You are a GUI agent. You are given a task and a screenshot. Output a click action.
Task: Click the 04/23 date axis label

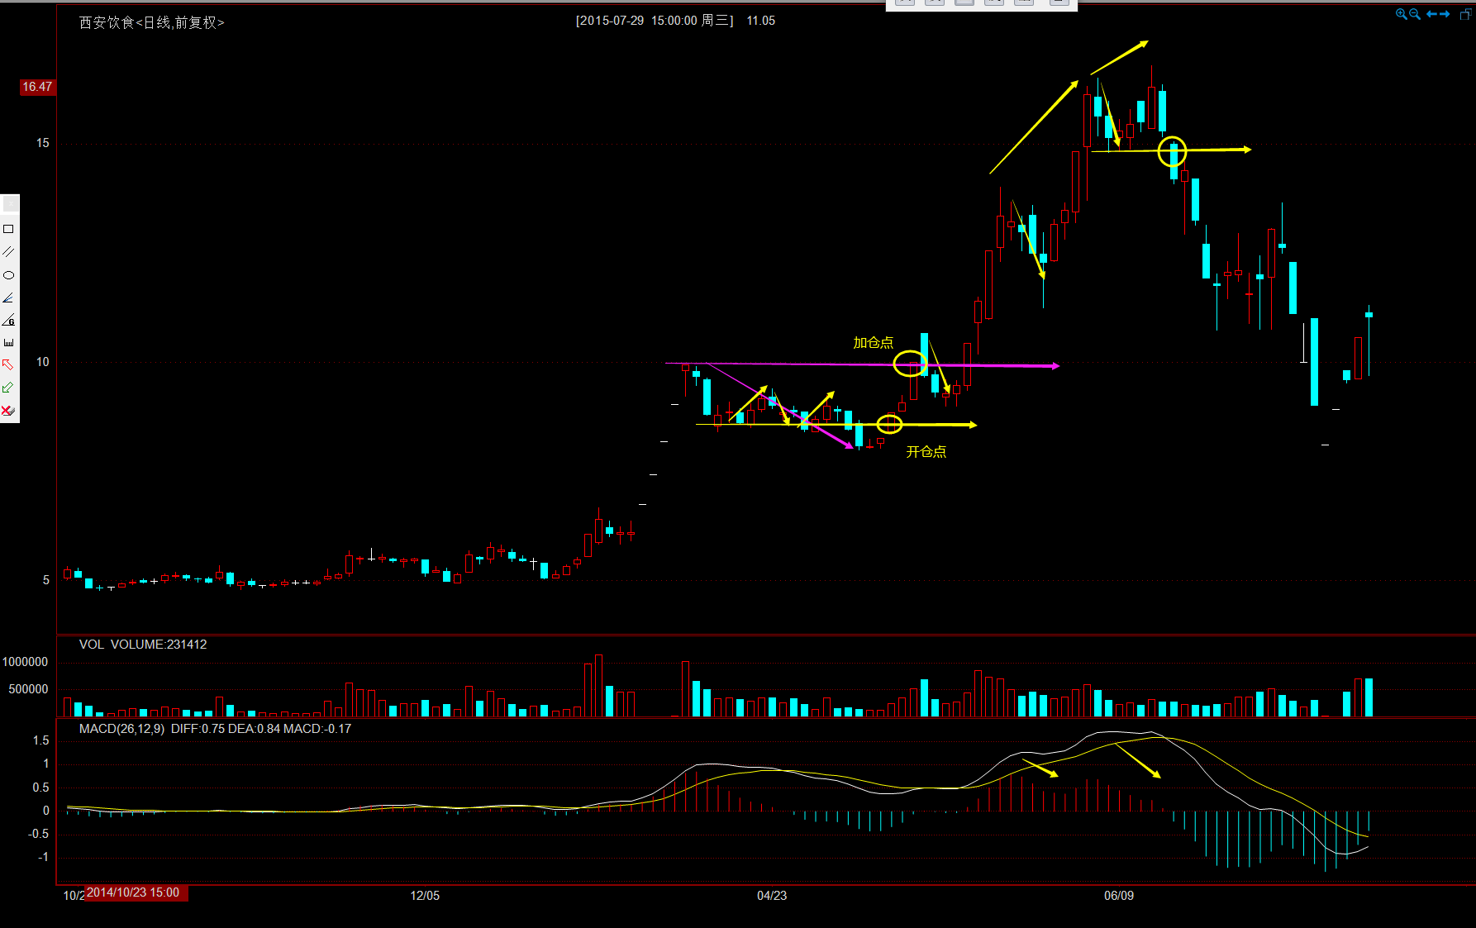(772, 896)
